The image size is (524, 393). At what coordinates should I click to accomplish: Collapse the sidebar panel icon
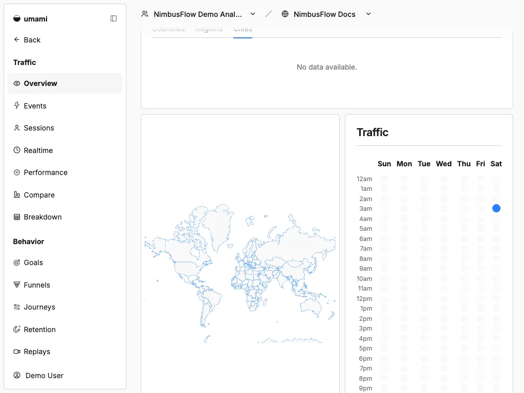pyautogui.click(x=114, y=18)
